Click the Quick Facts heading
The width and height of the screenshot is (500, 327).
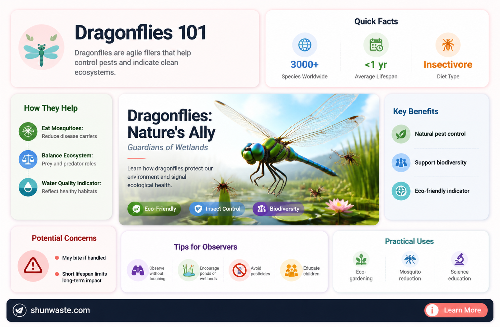[376, 21]
